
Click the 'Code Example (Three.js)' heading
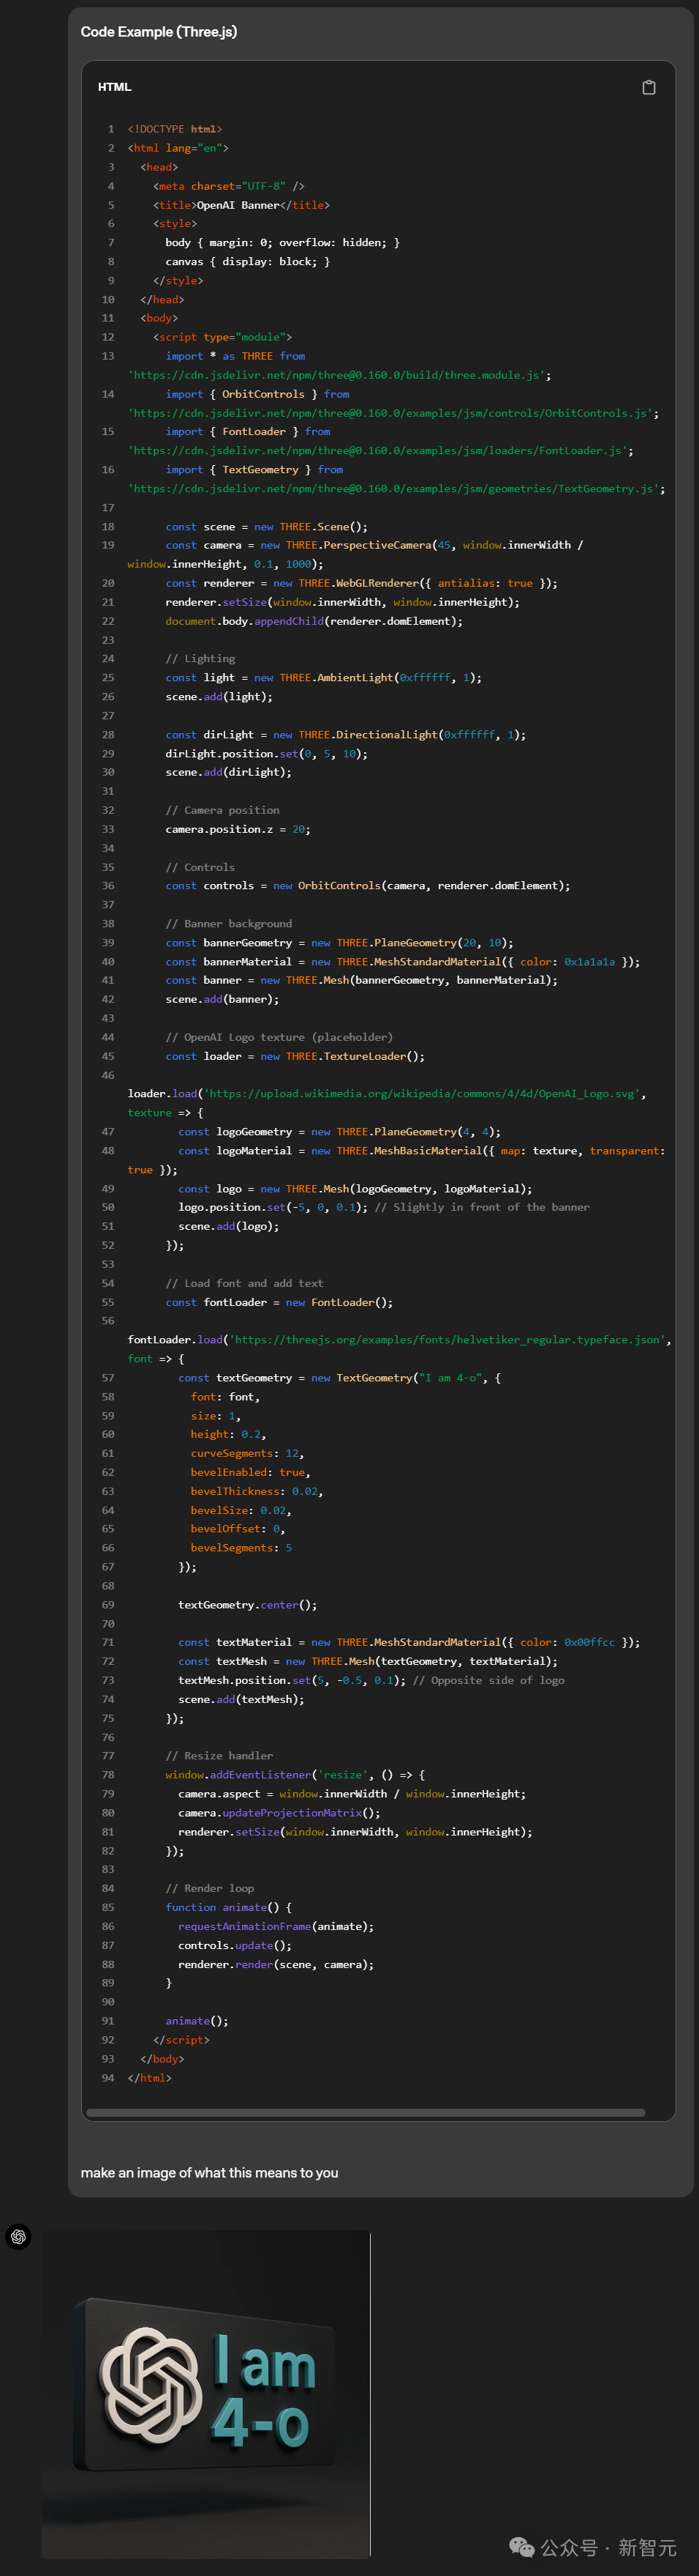(x=159, y=32)
